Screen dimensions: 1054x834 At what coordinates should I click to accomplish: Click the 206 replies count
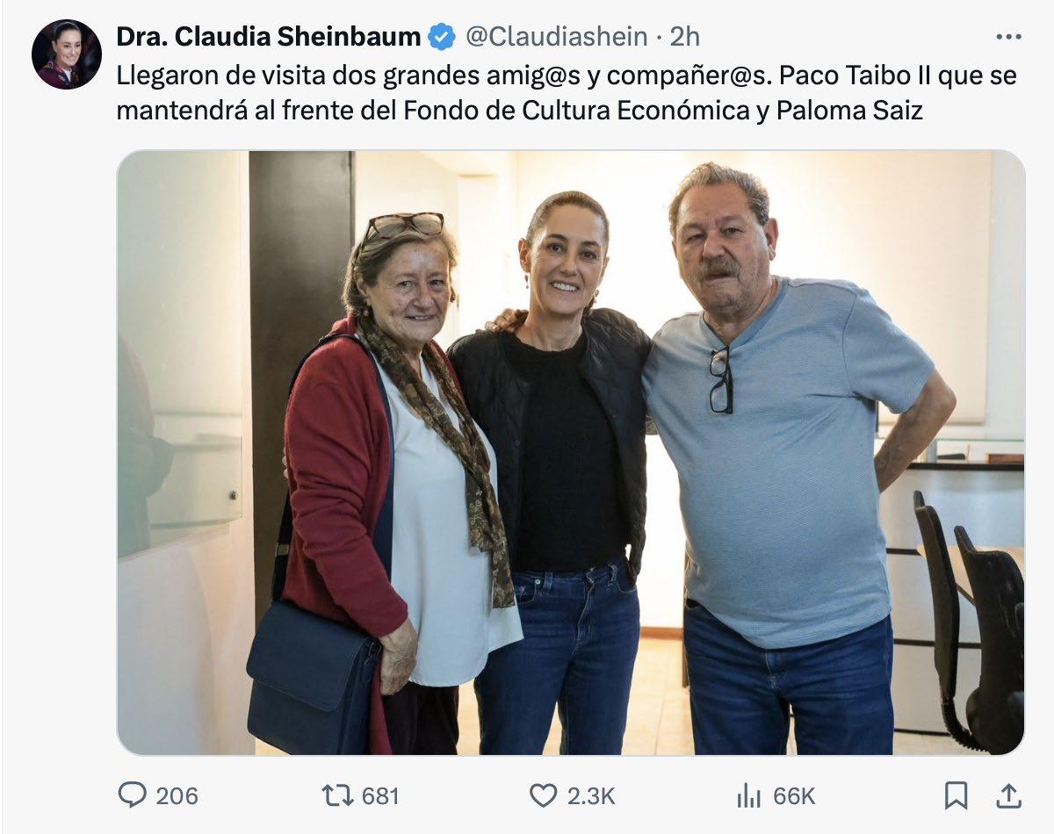click(177, 796)
